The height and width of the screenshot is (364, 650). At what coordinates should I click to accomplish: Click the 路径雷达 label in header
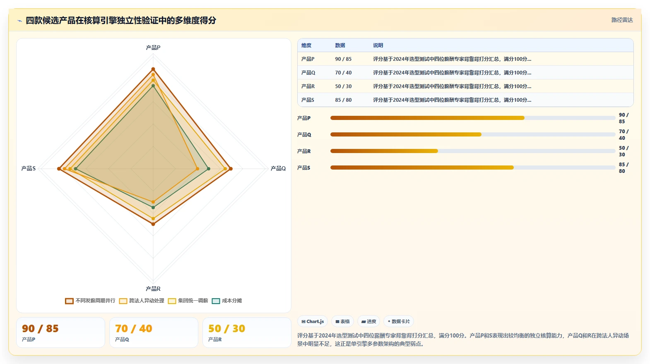click(x=622, y=20)
